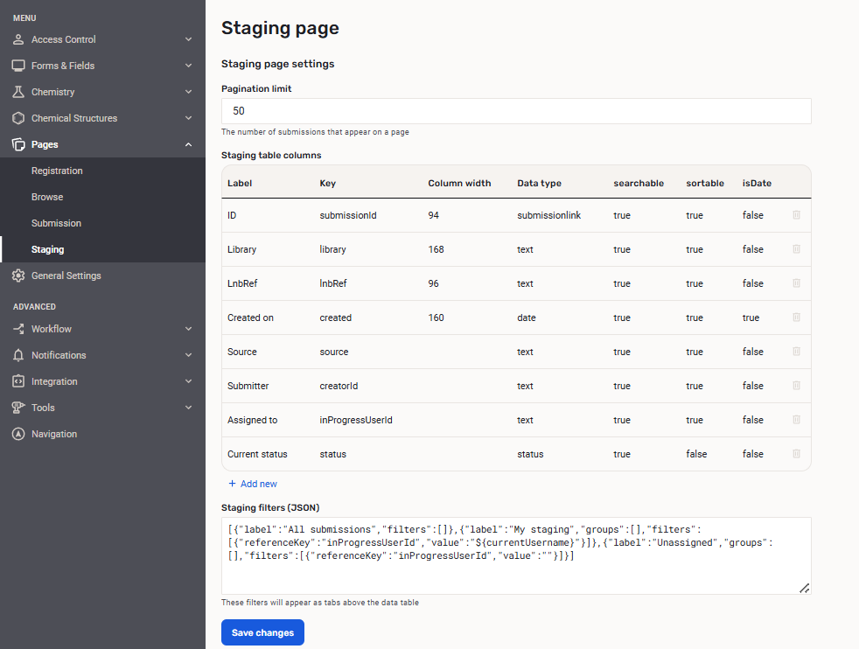Viewport: 859px width, 649px height.
Task: Click the Pagination limit input field
Action: pyautogui.click(x=516, y=111)
